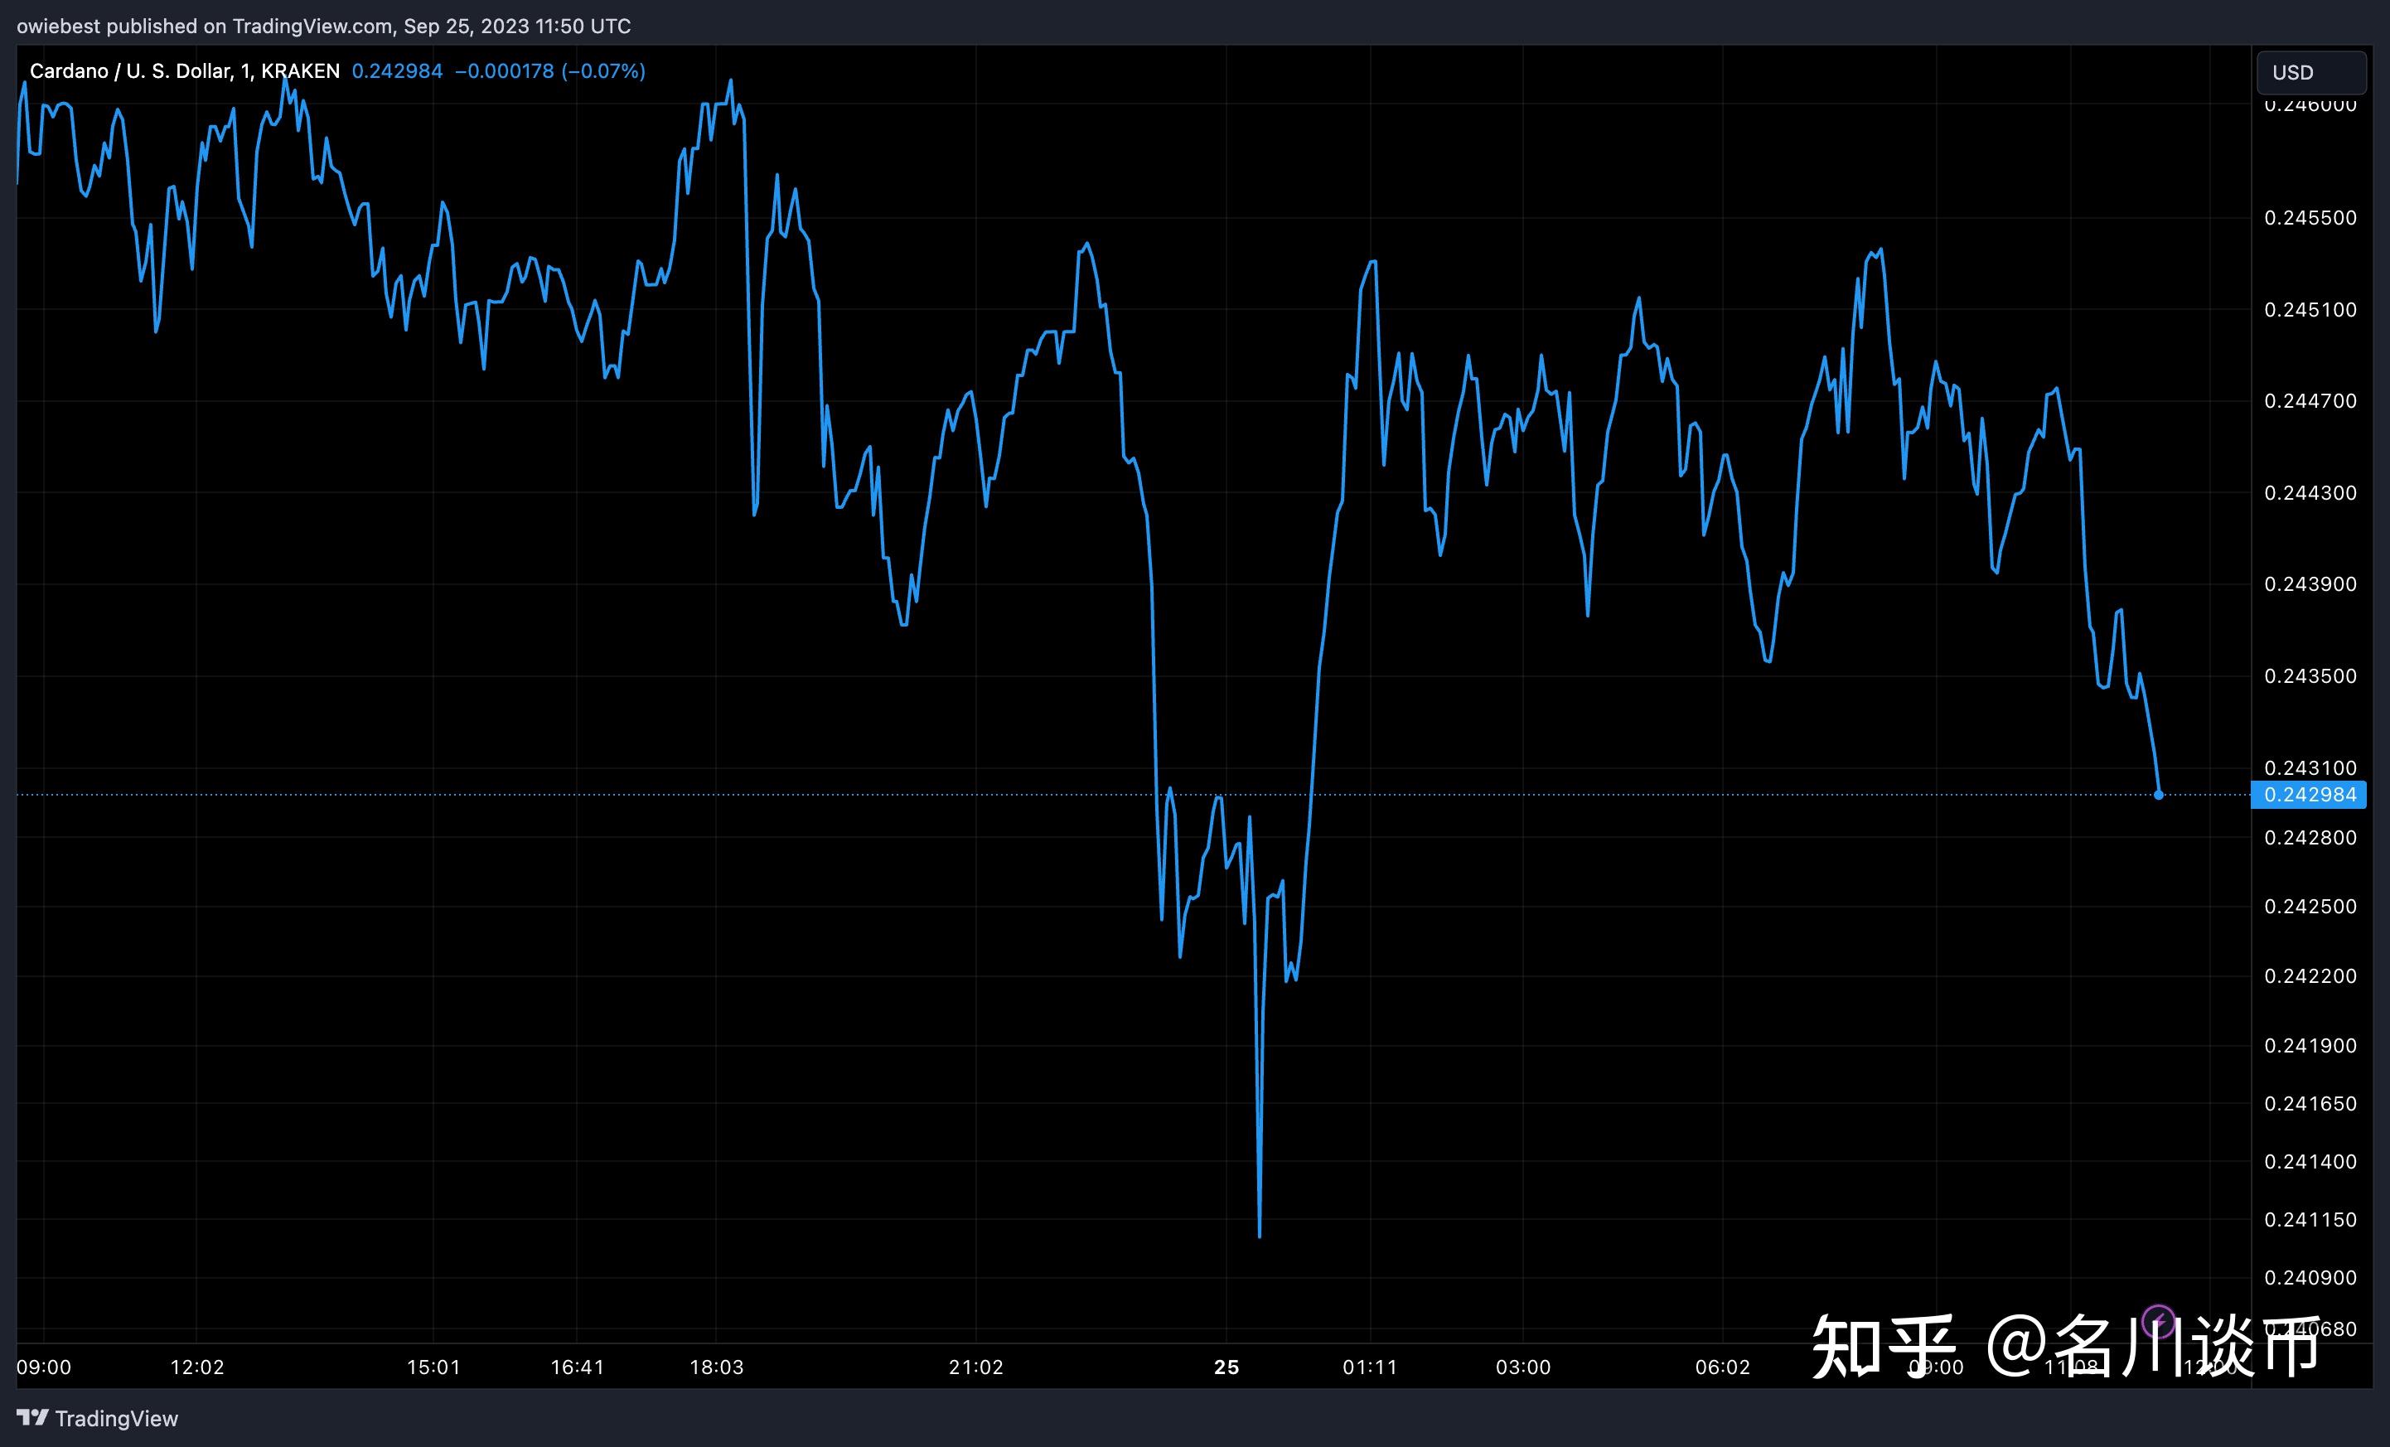The image size is (2390, 1447).
Task: Click the purple lightning event marker icon
Action: coord(2158,1321)
